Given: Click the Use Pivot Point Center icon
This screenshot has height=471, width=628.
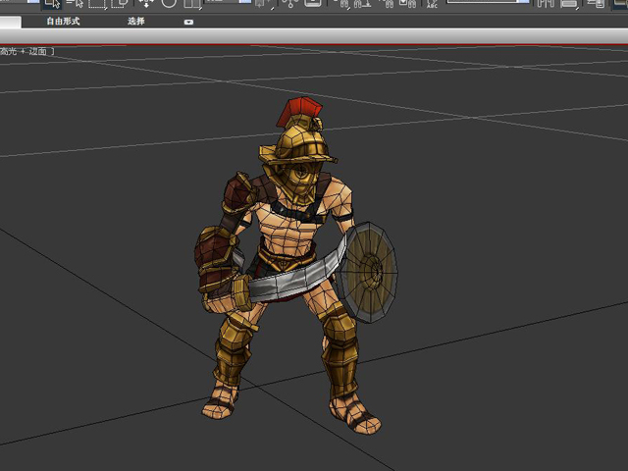Looking at the screenshot, I should [264, 4].
